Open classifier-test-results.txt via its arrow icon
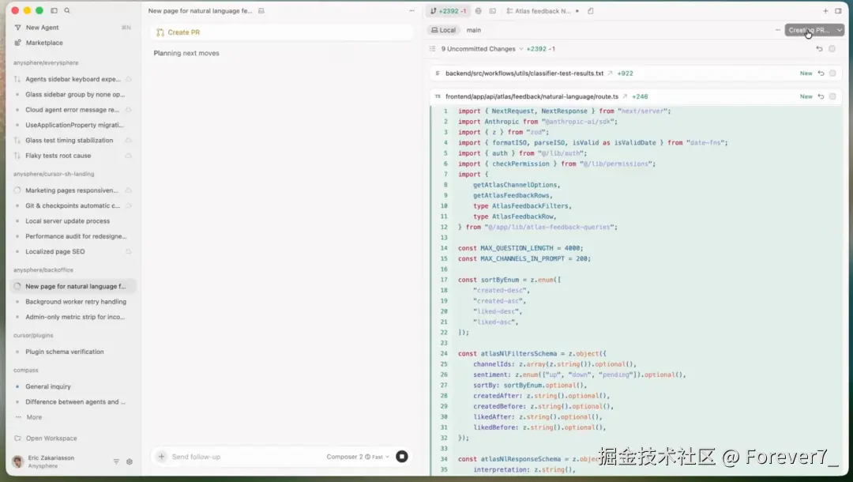 611,73
